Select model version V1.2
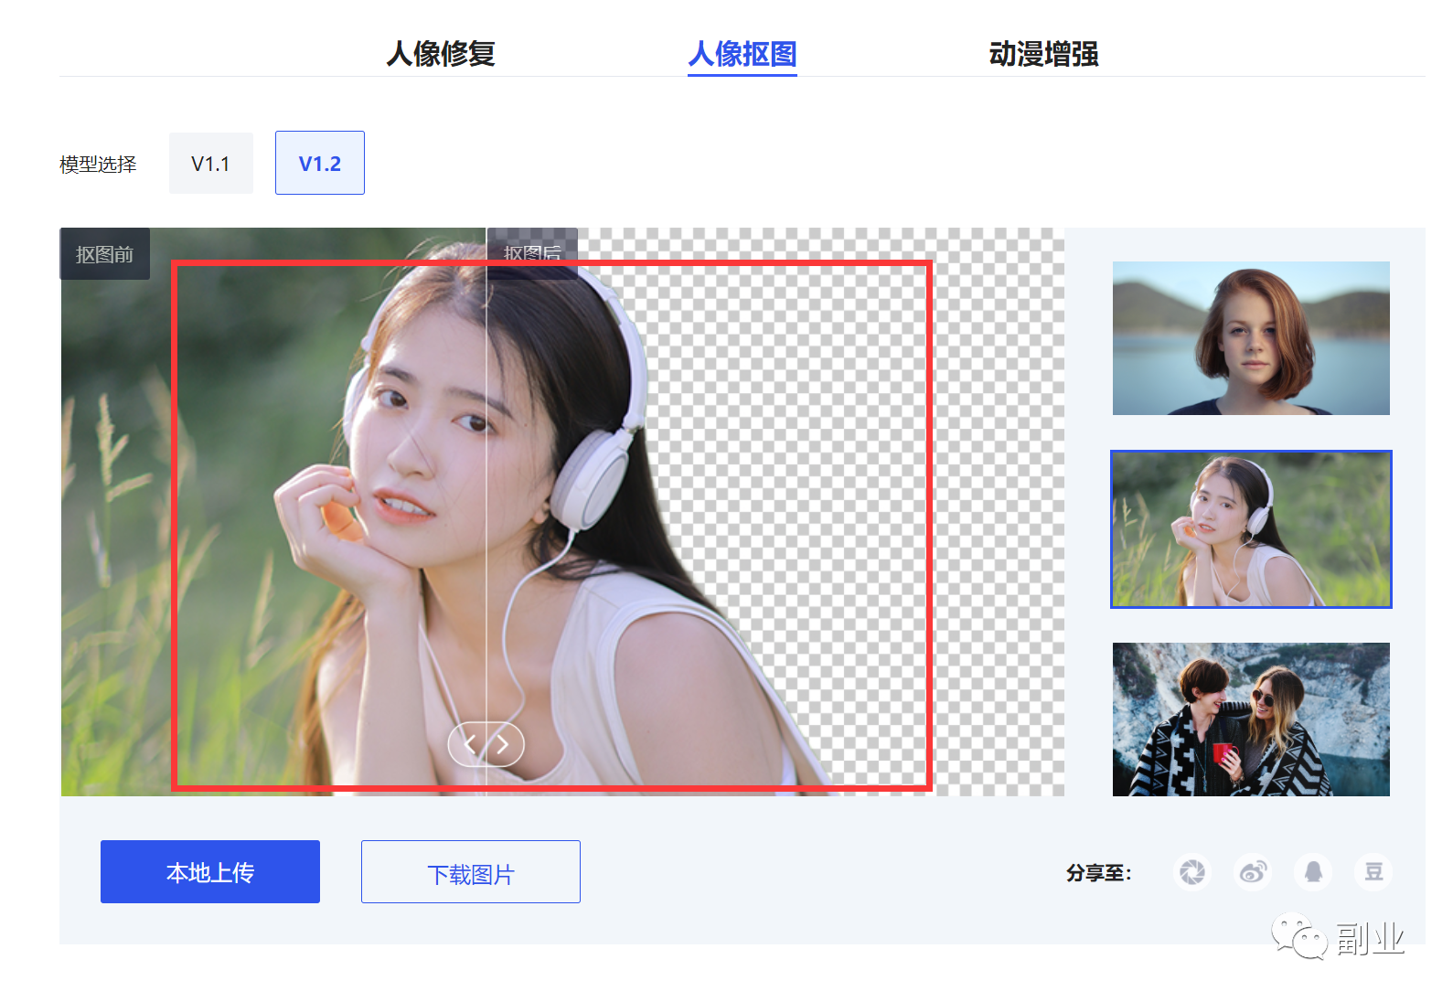Viewport: 1453px width, 1002px height. point(319,163)
